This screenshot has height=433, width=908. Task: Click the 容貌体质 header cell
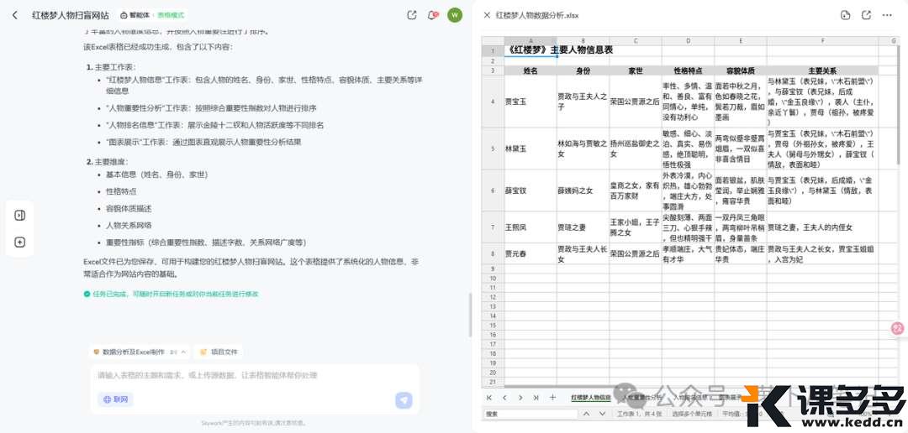pyautogui.click(x=740, y=70)
